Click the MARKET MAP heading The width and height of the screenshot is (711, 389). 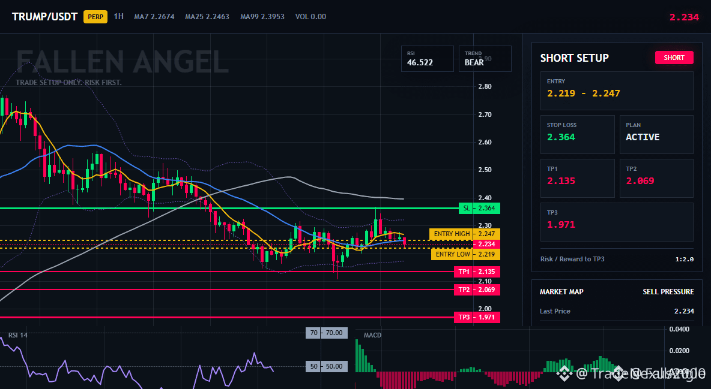pos(561,292)
